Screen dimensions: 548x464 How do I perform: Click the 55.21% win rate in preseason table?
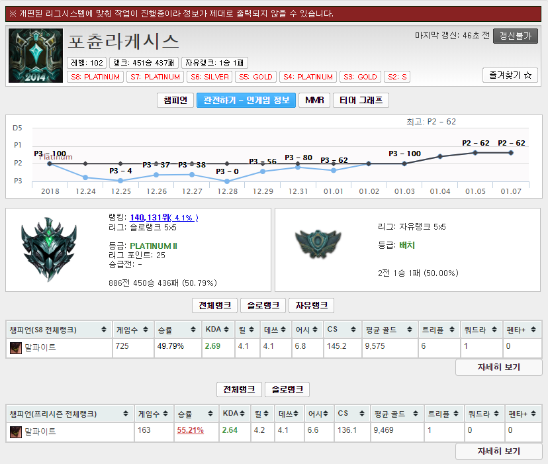(190, 430)
